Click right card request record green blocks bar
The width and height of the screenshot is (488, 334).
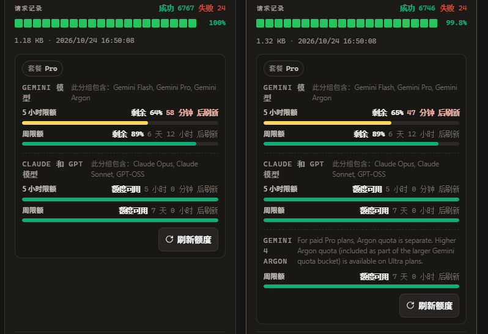click(347, 23)
